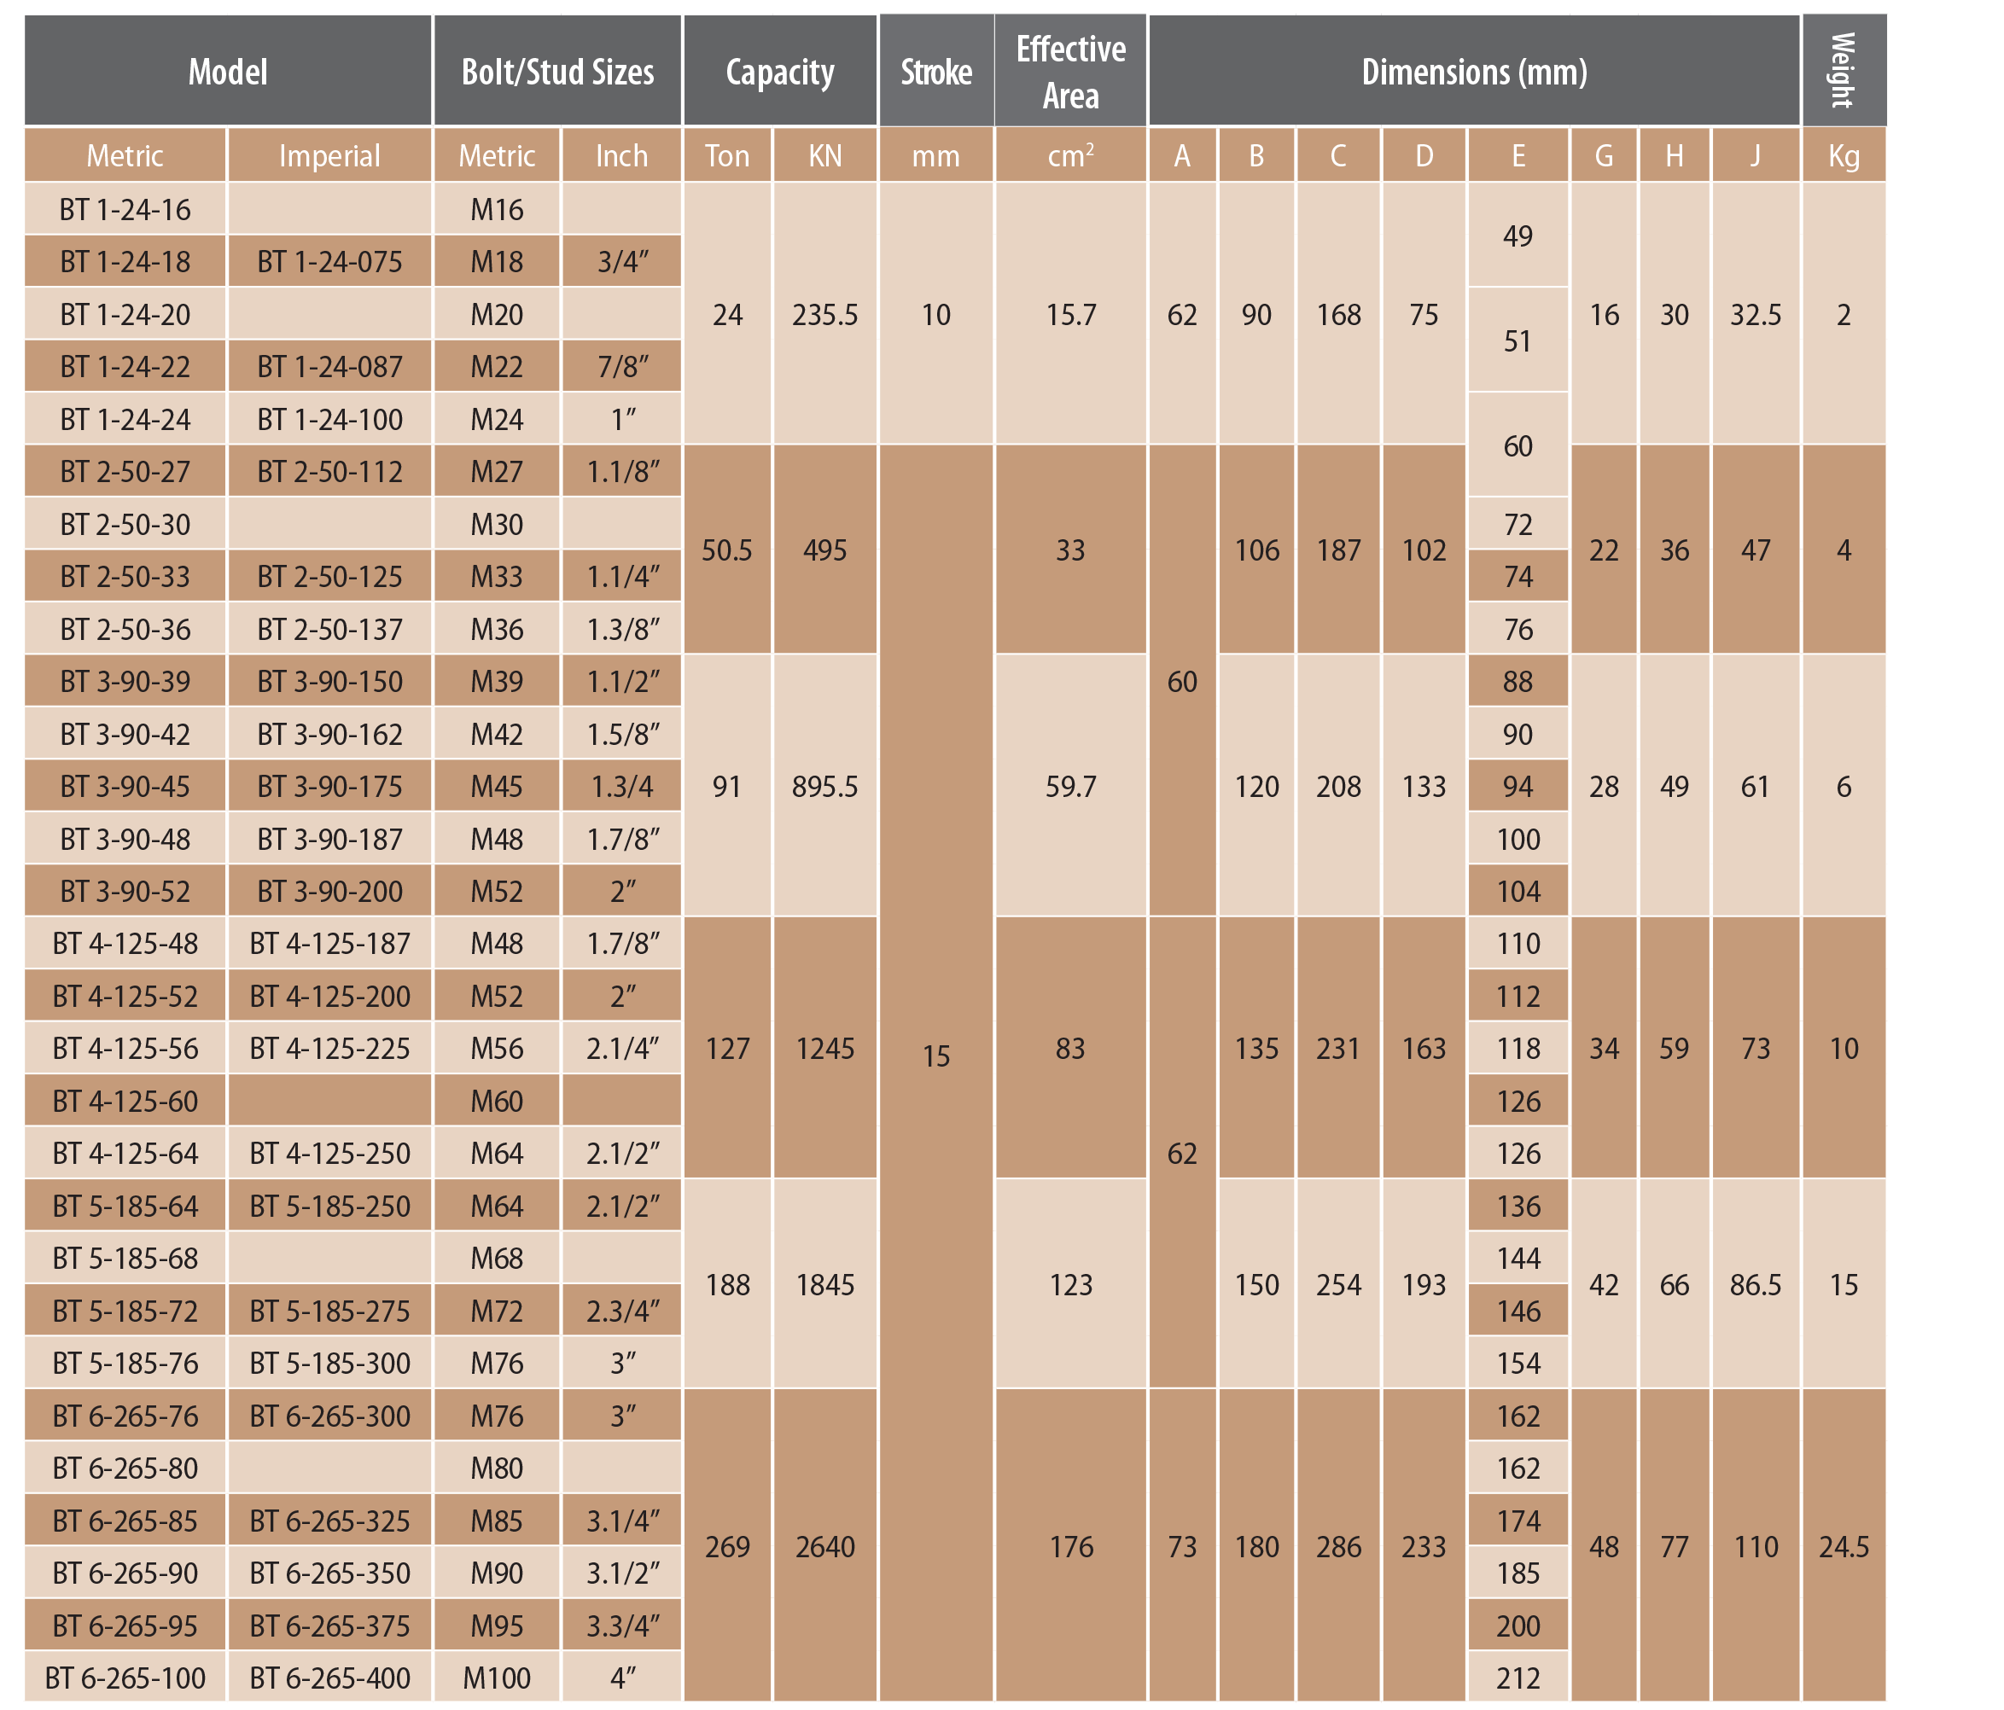Select the Dimensions (mm) header
This screenshot has width=2004, height=1710.
1474,72
